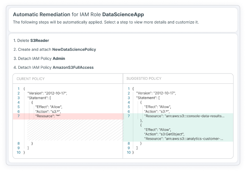The width and height of the screenshot is (246, 172).
Task: Click line number 10 in current policy gutter
Action: tap(18, 152)
